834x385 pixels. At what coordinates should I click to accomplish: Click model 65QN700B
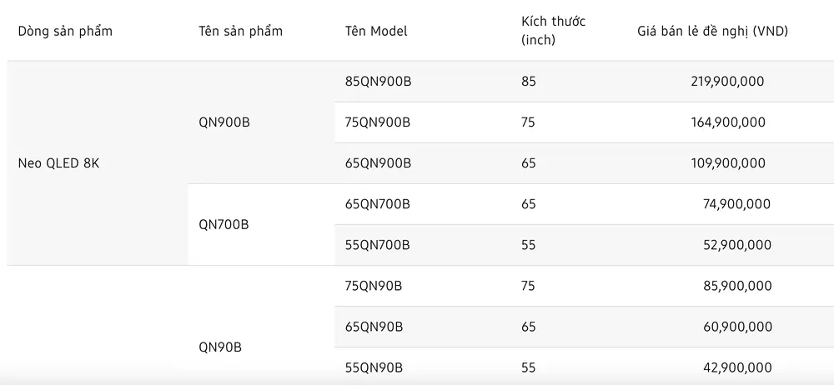point(378,204)
